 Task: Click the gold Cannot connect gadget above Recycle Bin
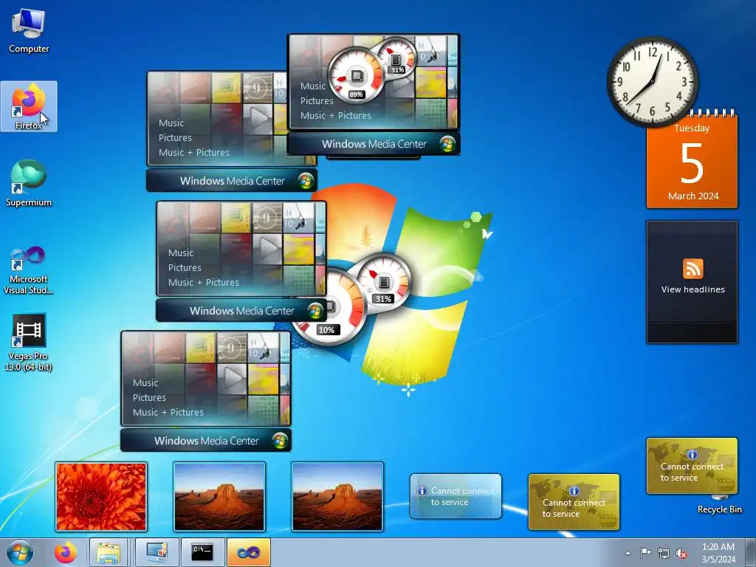point(692,466)
